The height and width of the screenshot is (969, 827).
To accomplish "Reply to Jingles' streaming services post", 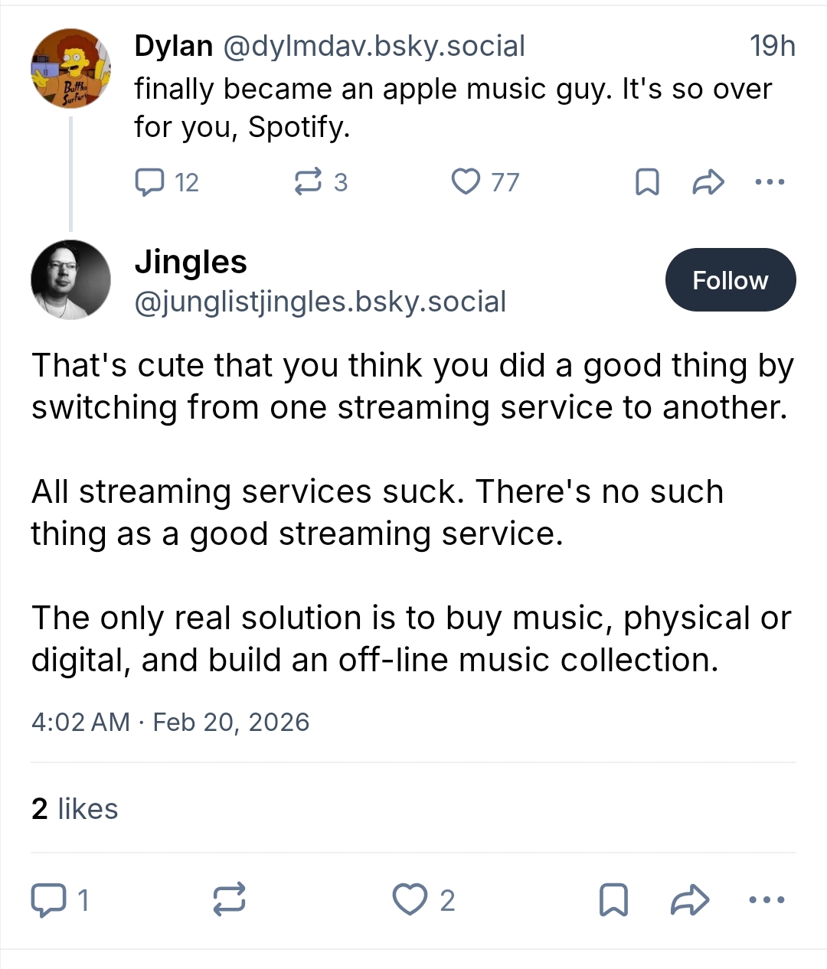I will point(47,899).
